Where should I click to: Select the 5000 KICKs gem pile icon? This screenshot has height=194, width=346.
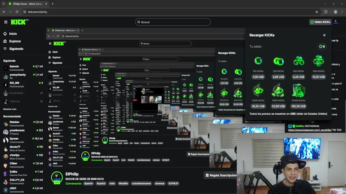(x=278, y=91)
